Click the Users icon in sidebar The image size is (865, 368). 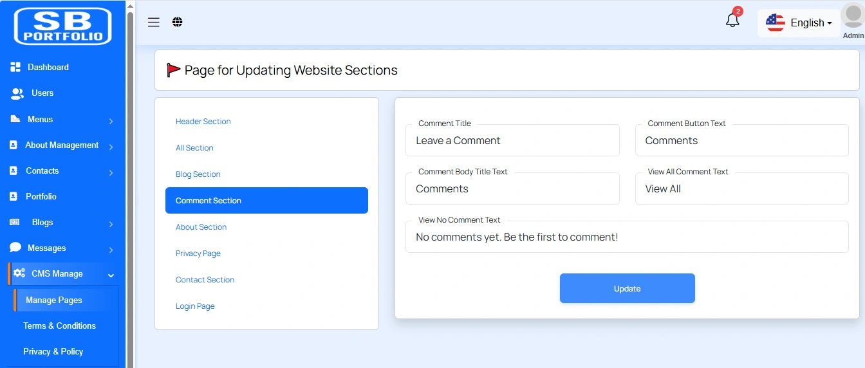[x=17, y=93]
